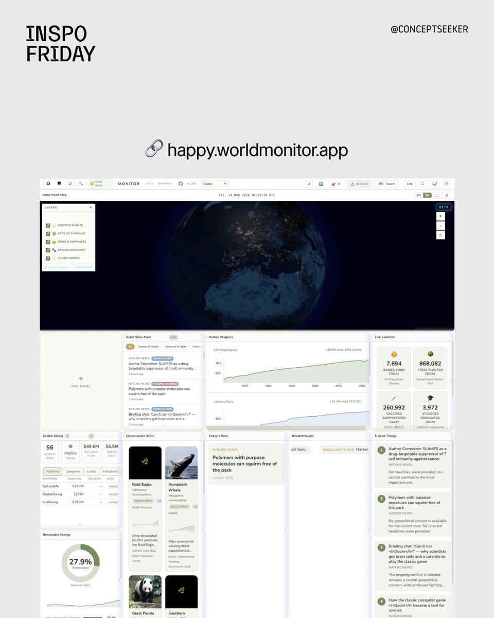This screenshot has height=618, width=494.
Task: Open Today's Hero Polymers with purpose card
Action: tap(246, 464)
